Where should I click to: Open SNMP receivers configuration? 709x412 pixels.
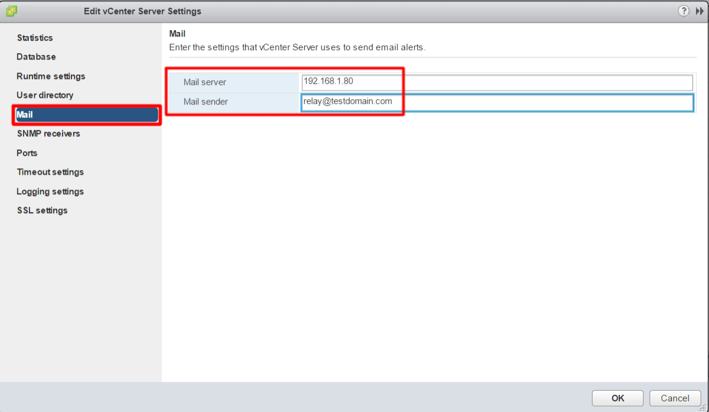tap(48, 133)
